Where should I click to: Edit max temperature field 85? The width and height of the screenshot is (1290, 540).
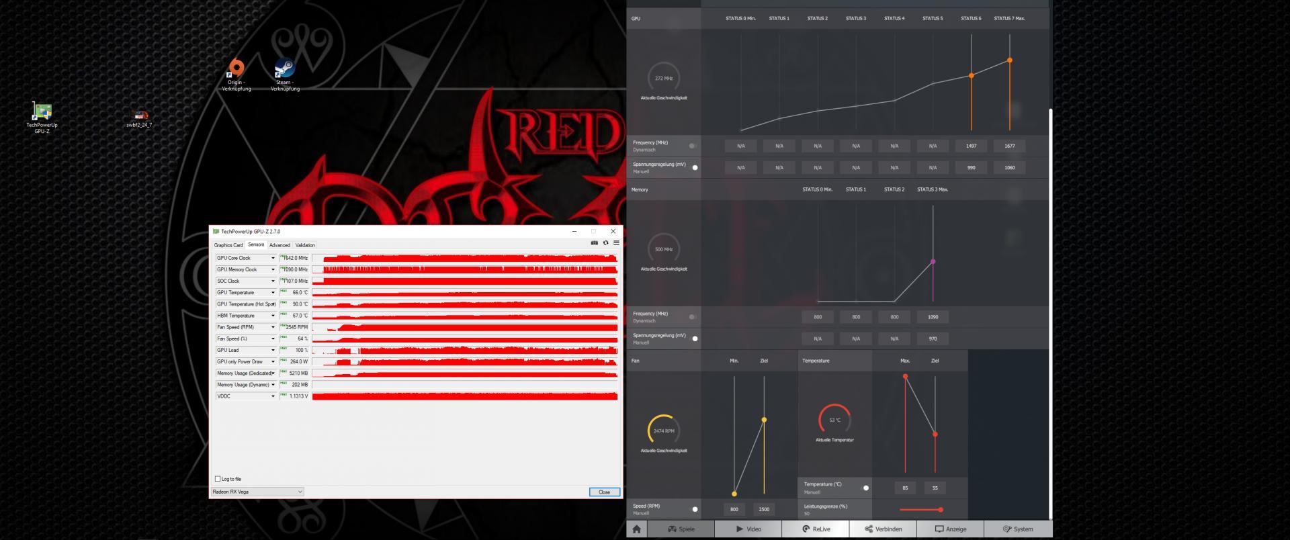[905, 488]
